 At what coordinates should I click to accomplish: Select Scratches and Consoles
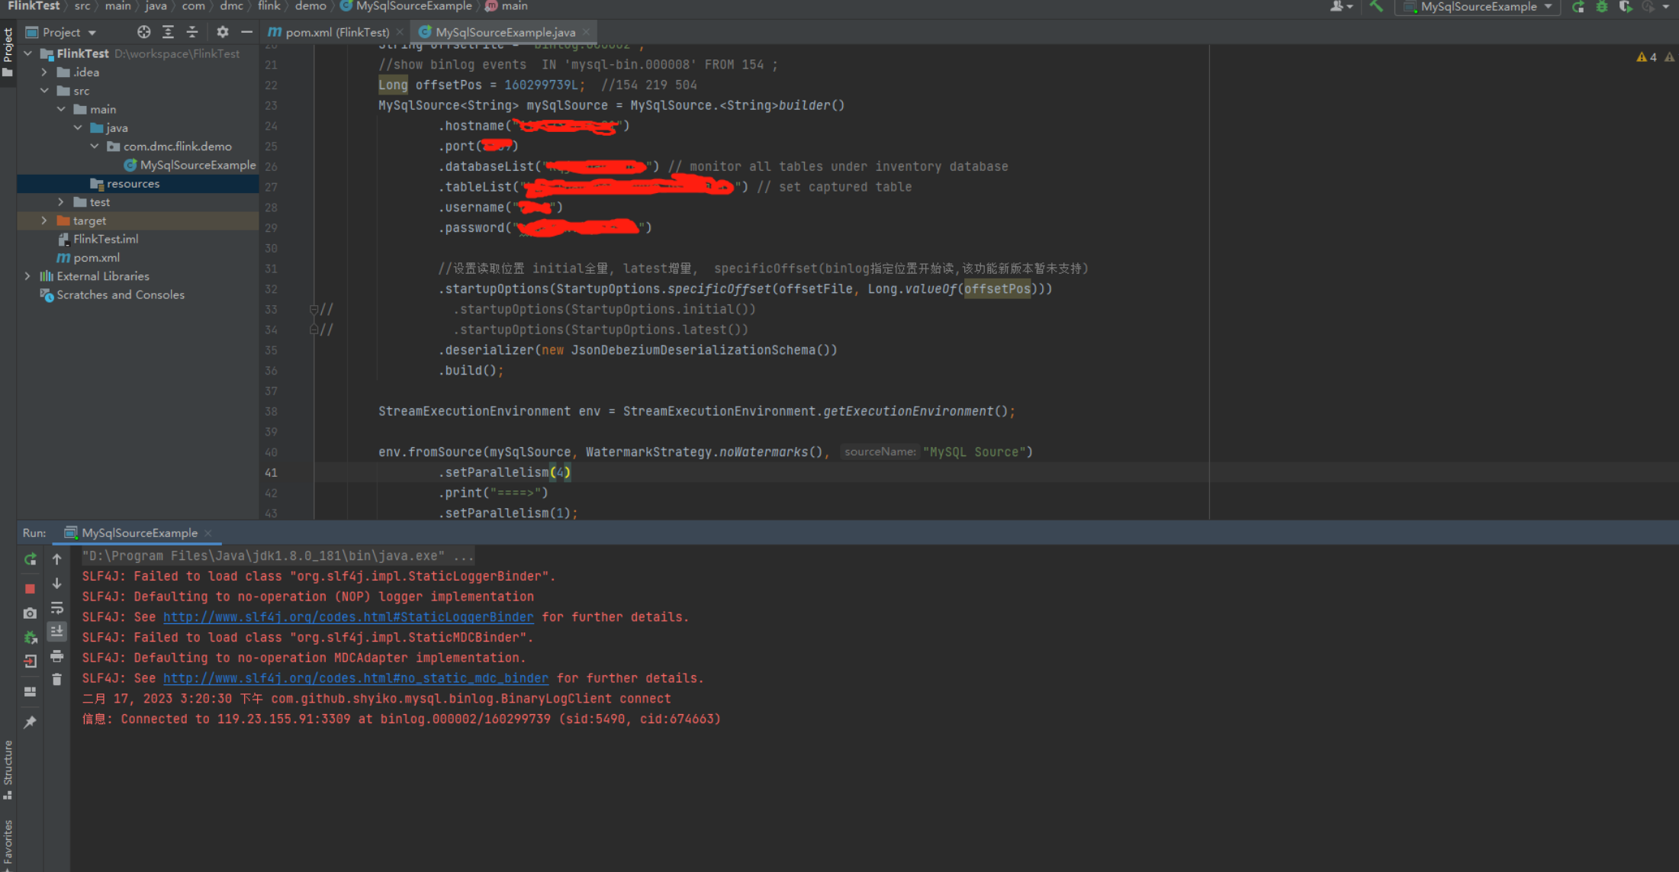click(113, 294)
